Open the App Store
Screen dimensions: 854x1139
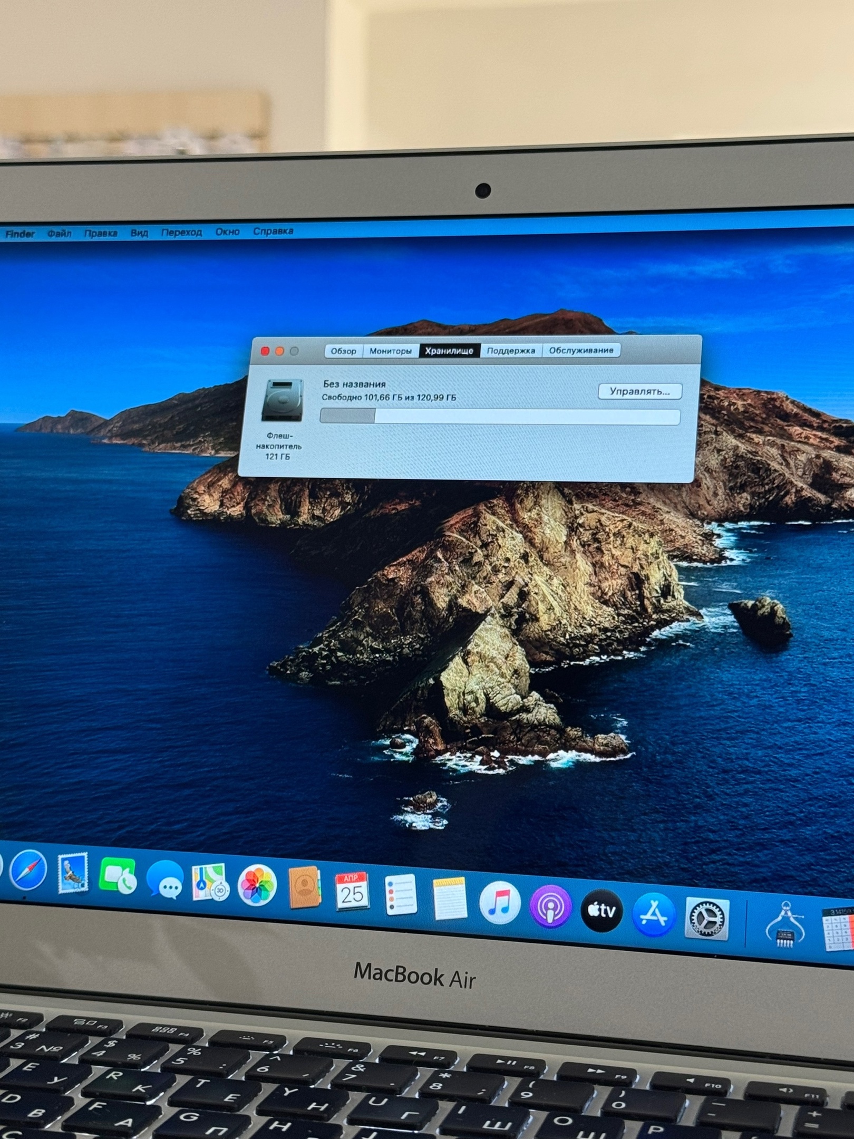point(653,914)
